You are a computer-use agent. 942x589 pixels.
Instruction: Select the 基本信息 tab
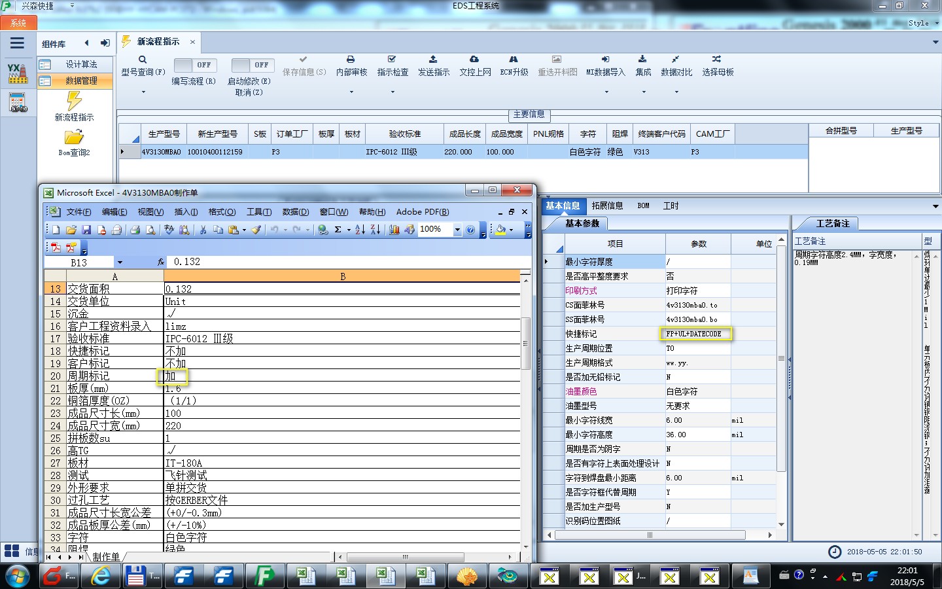[563, 206]
